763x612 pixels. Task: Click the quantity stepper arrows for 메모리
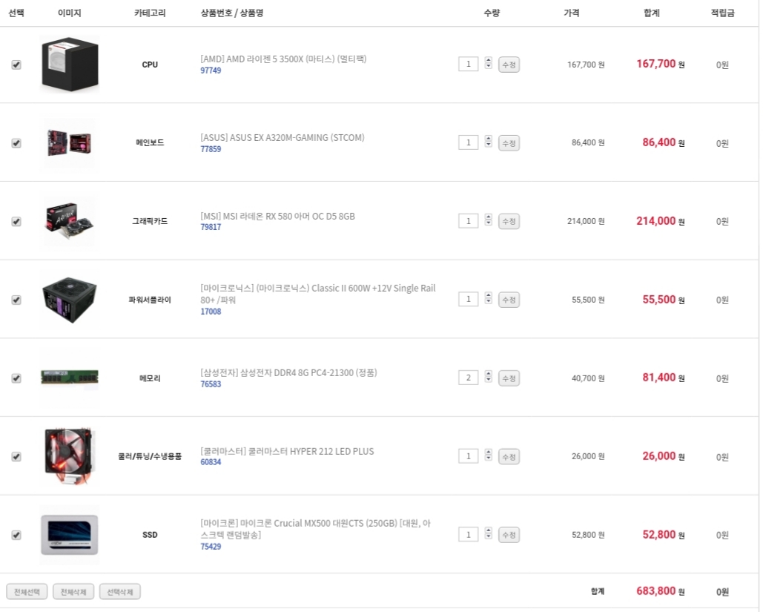tap(488, 378)
